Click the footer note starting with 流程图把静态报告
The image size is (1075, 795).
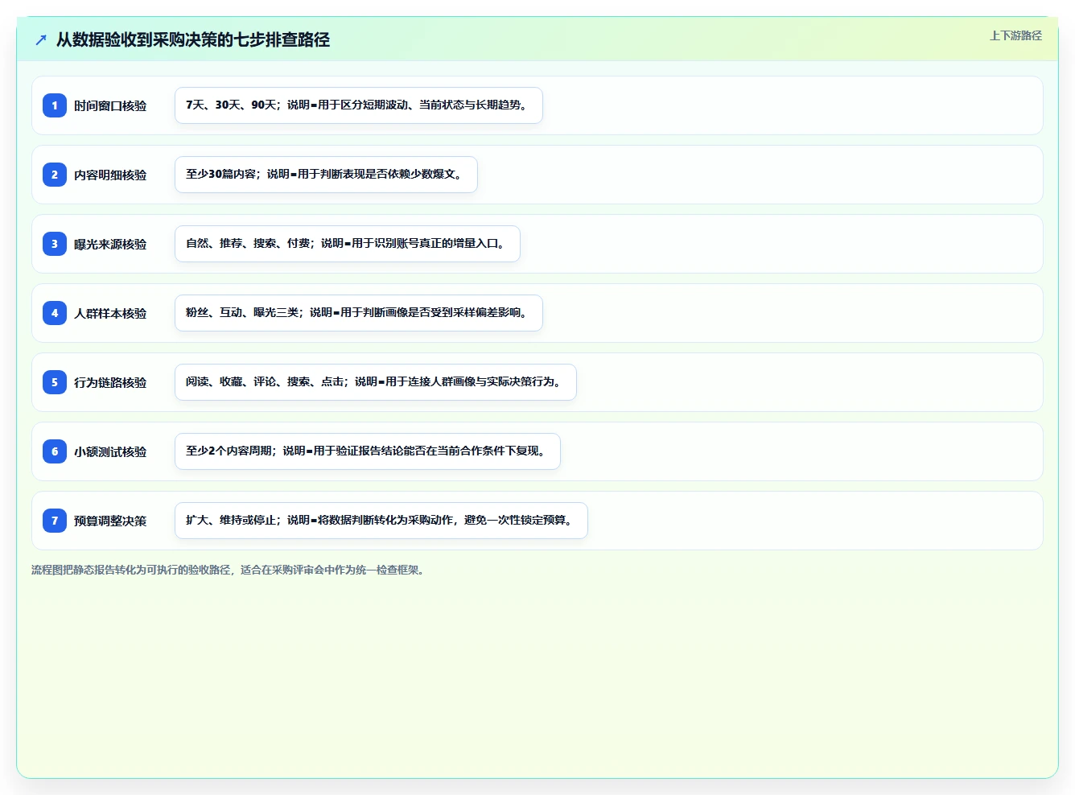[229, 570]
